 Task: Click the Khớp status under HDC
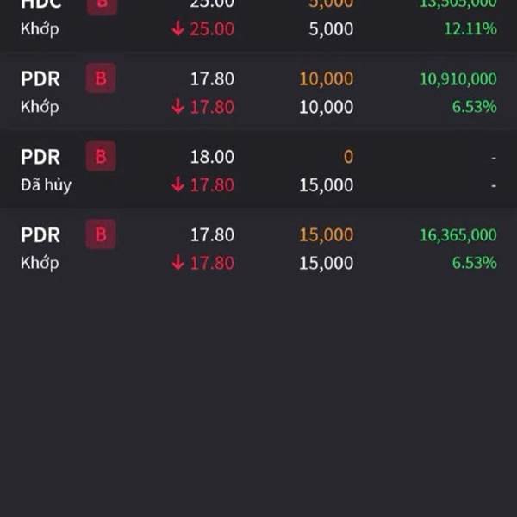coord(40,29)
